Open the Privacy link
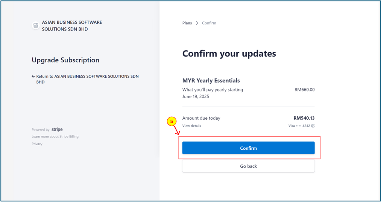The image size is (381, 203). pos(37,144)
